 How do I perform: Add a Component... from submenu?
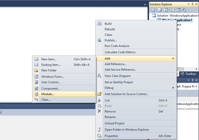pyautogui.click(x=64, y=89)
